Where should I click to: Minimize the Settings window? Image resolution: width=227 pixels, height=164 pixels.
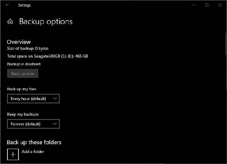pyautogui.click(x=194, y=5)
